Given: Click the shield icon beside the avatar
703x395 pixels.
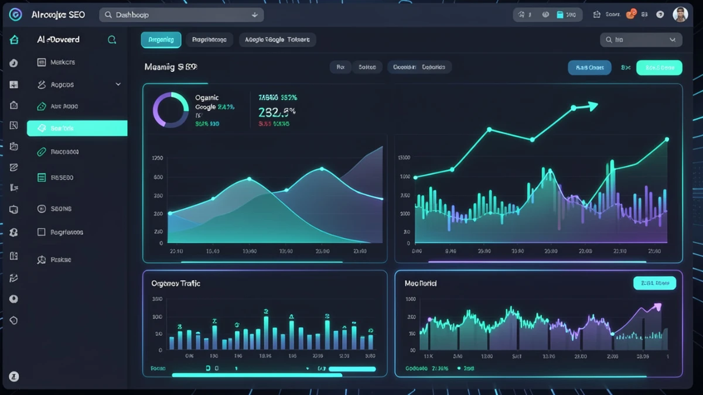Looking at the screenshot, I should (660, 15).
